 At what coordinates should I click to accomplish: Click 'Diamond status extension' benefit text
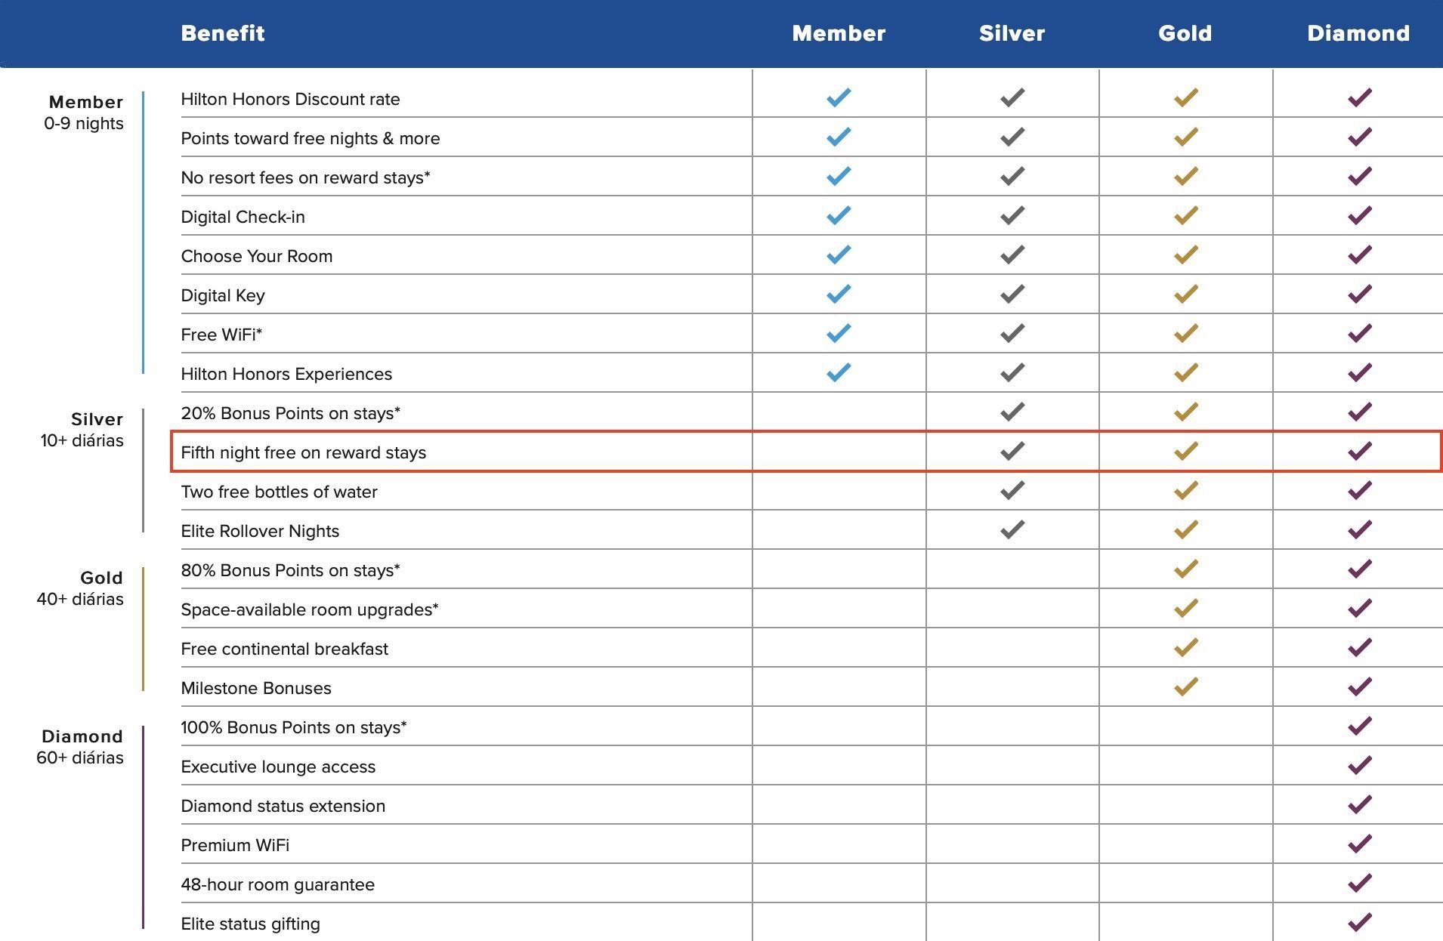[x=283, y=806]
